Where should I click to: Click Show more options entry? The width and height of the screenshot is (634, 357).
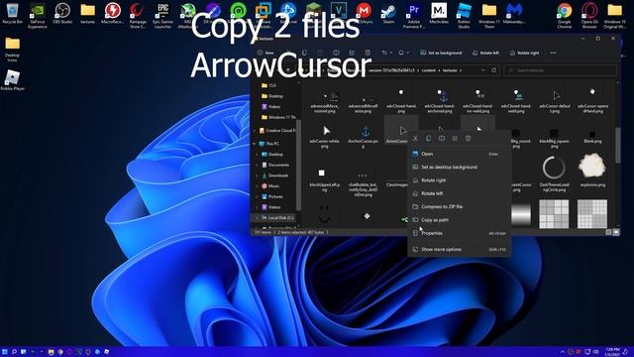coord(459,249)
